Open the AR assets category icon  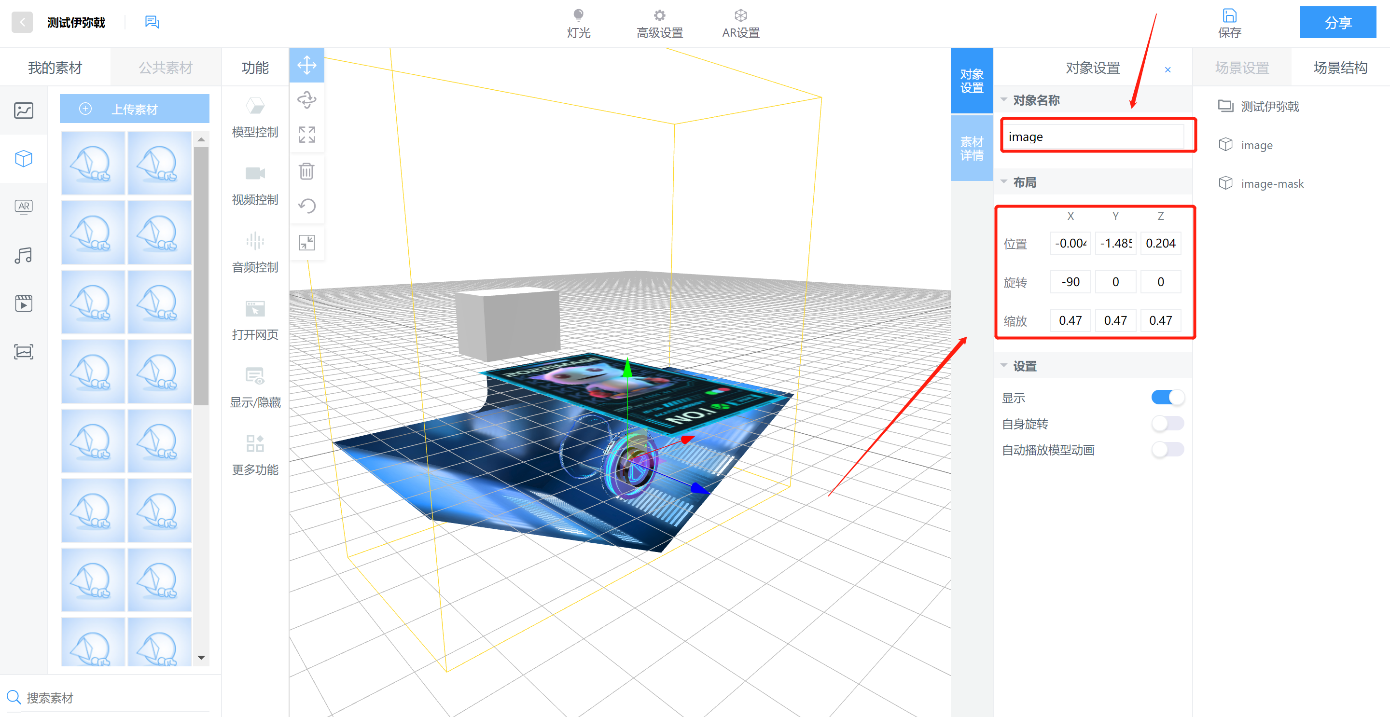click(24, 207)
